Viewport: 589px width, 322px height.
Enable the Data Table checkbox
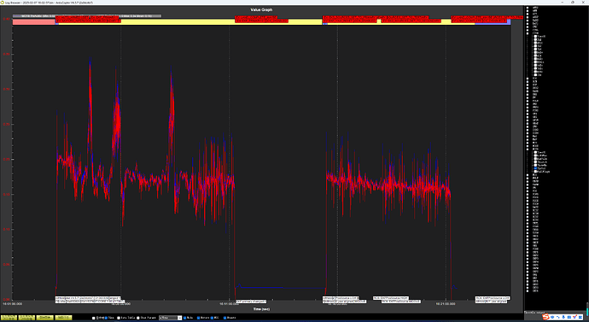[119, 318]
